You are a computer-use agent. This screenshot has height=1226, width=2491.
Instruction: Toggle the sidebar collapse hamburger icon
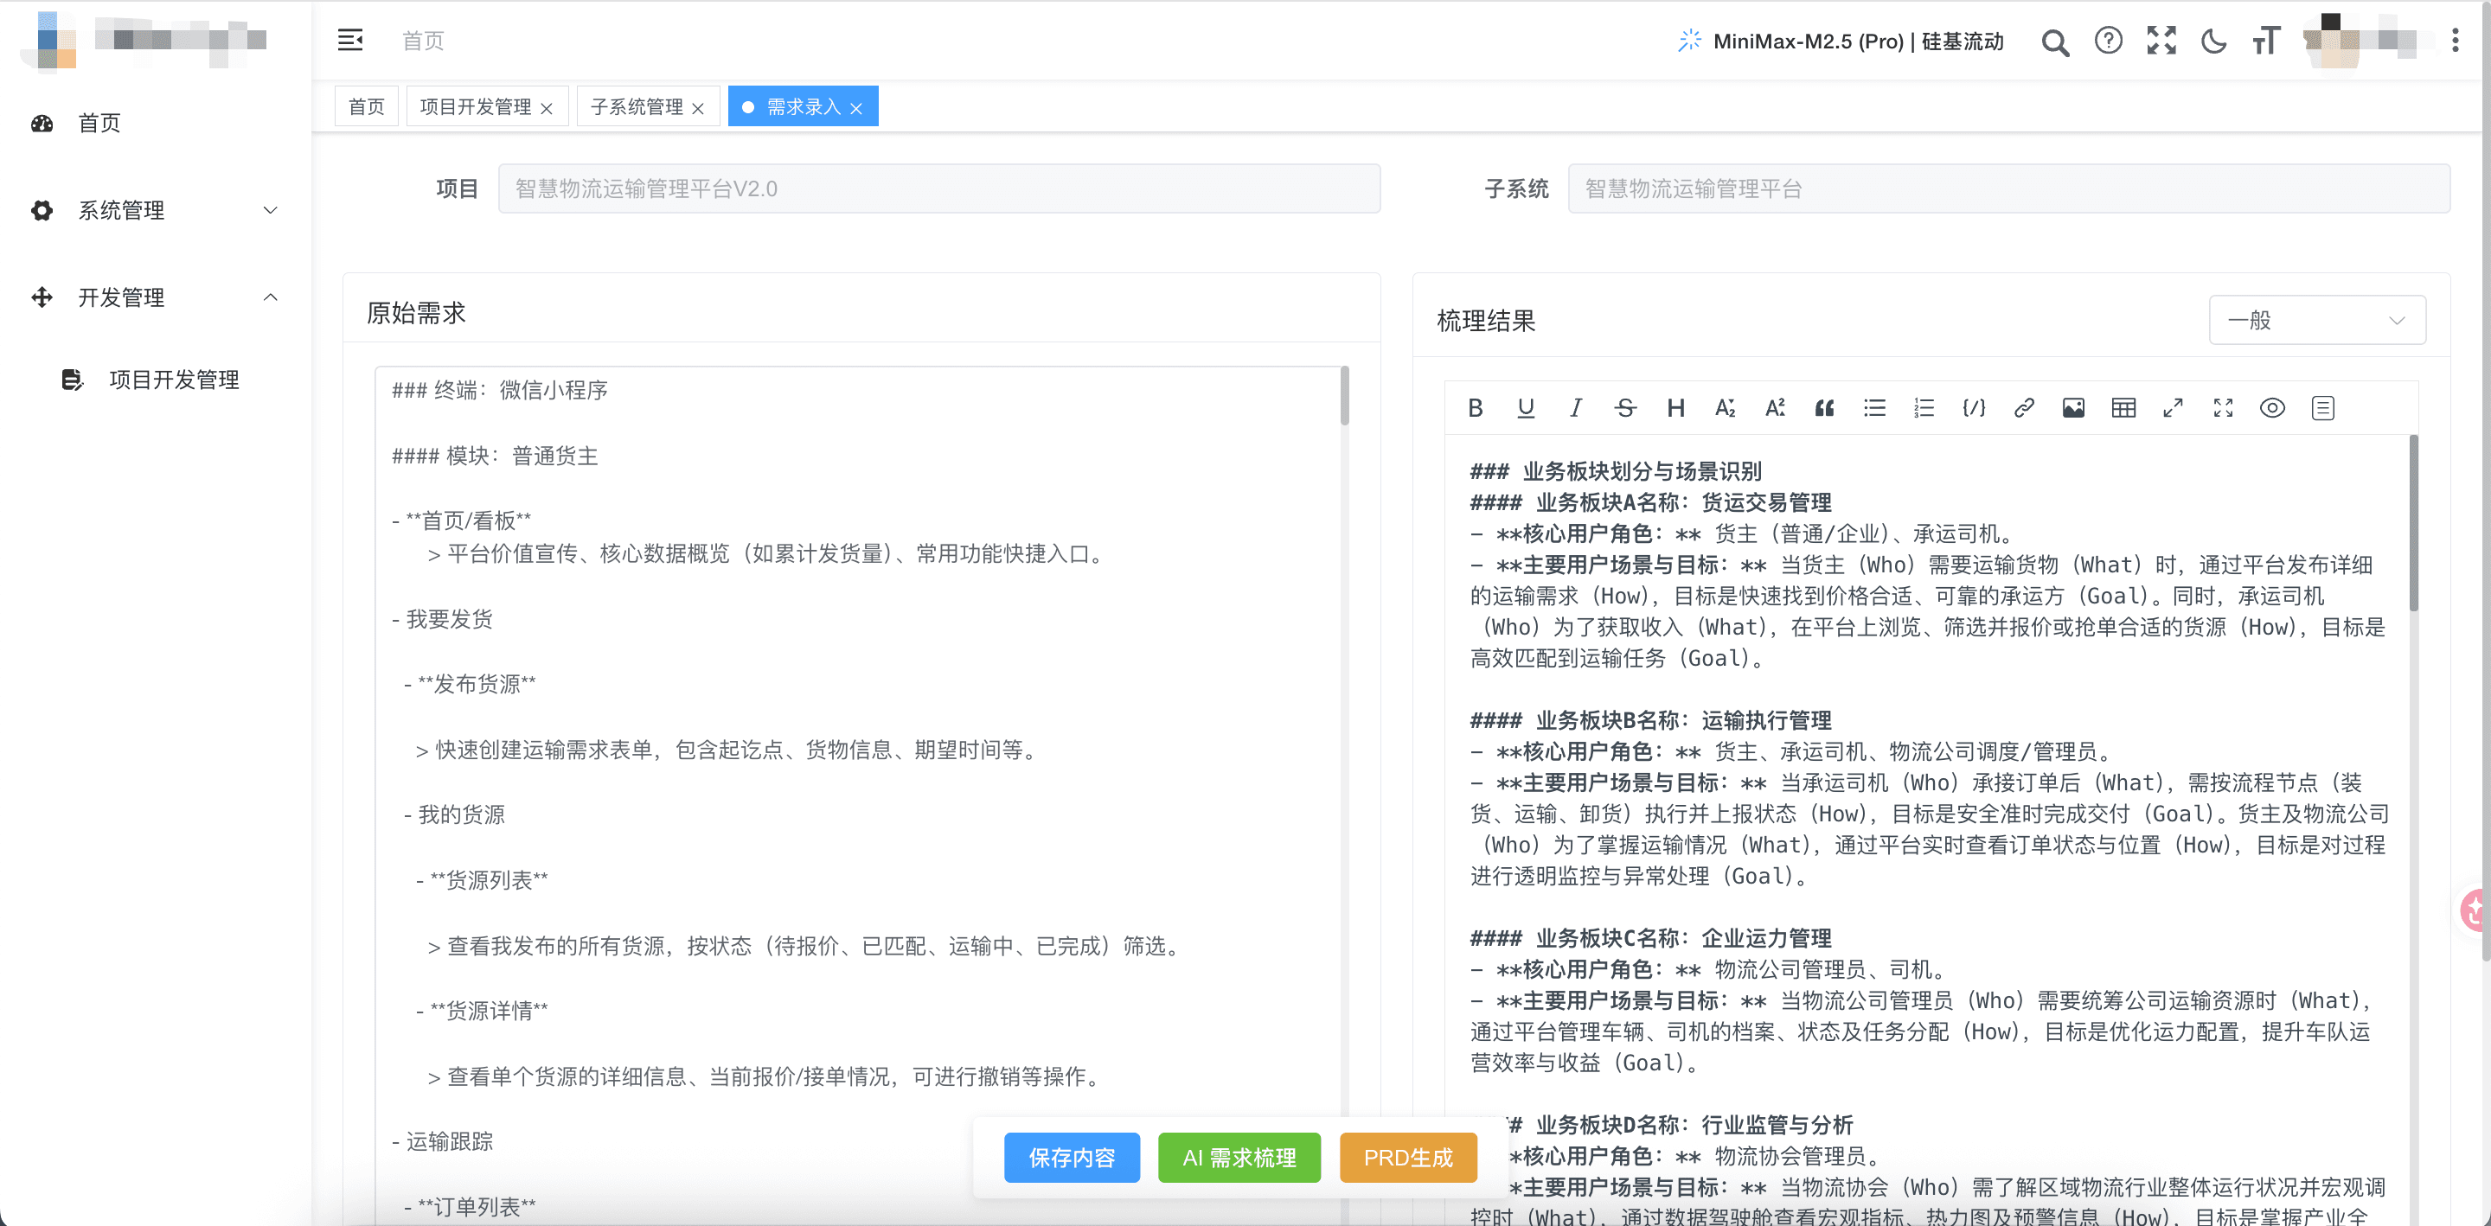(350, 40)
